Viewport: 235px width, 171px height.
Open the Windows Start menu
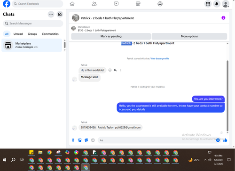tap(4, 160)
